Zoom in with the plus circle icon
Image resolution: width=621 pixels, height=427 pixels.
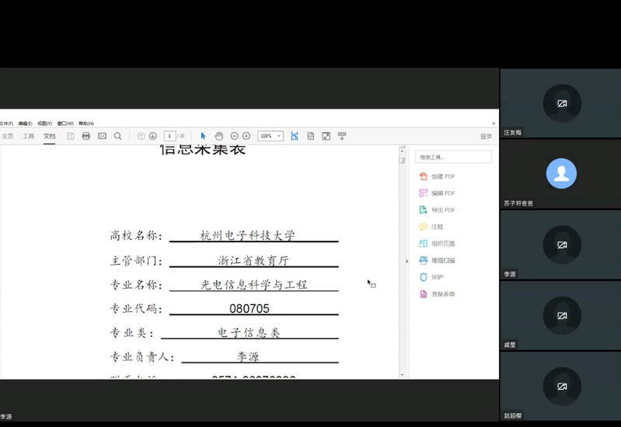pyautogui.click(x=246, y=136)
